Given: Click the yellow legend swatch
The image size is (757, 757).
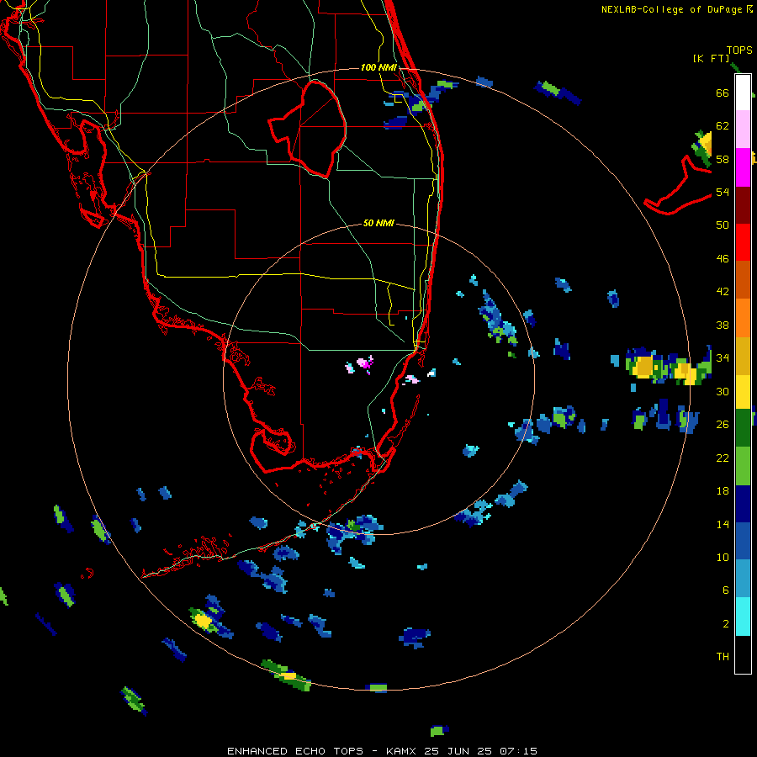Looking at the screenshot, I should coord(743,392).
